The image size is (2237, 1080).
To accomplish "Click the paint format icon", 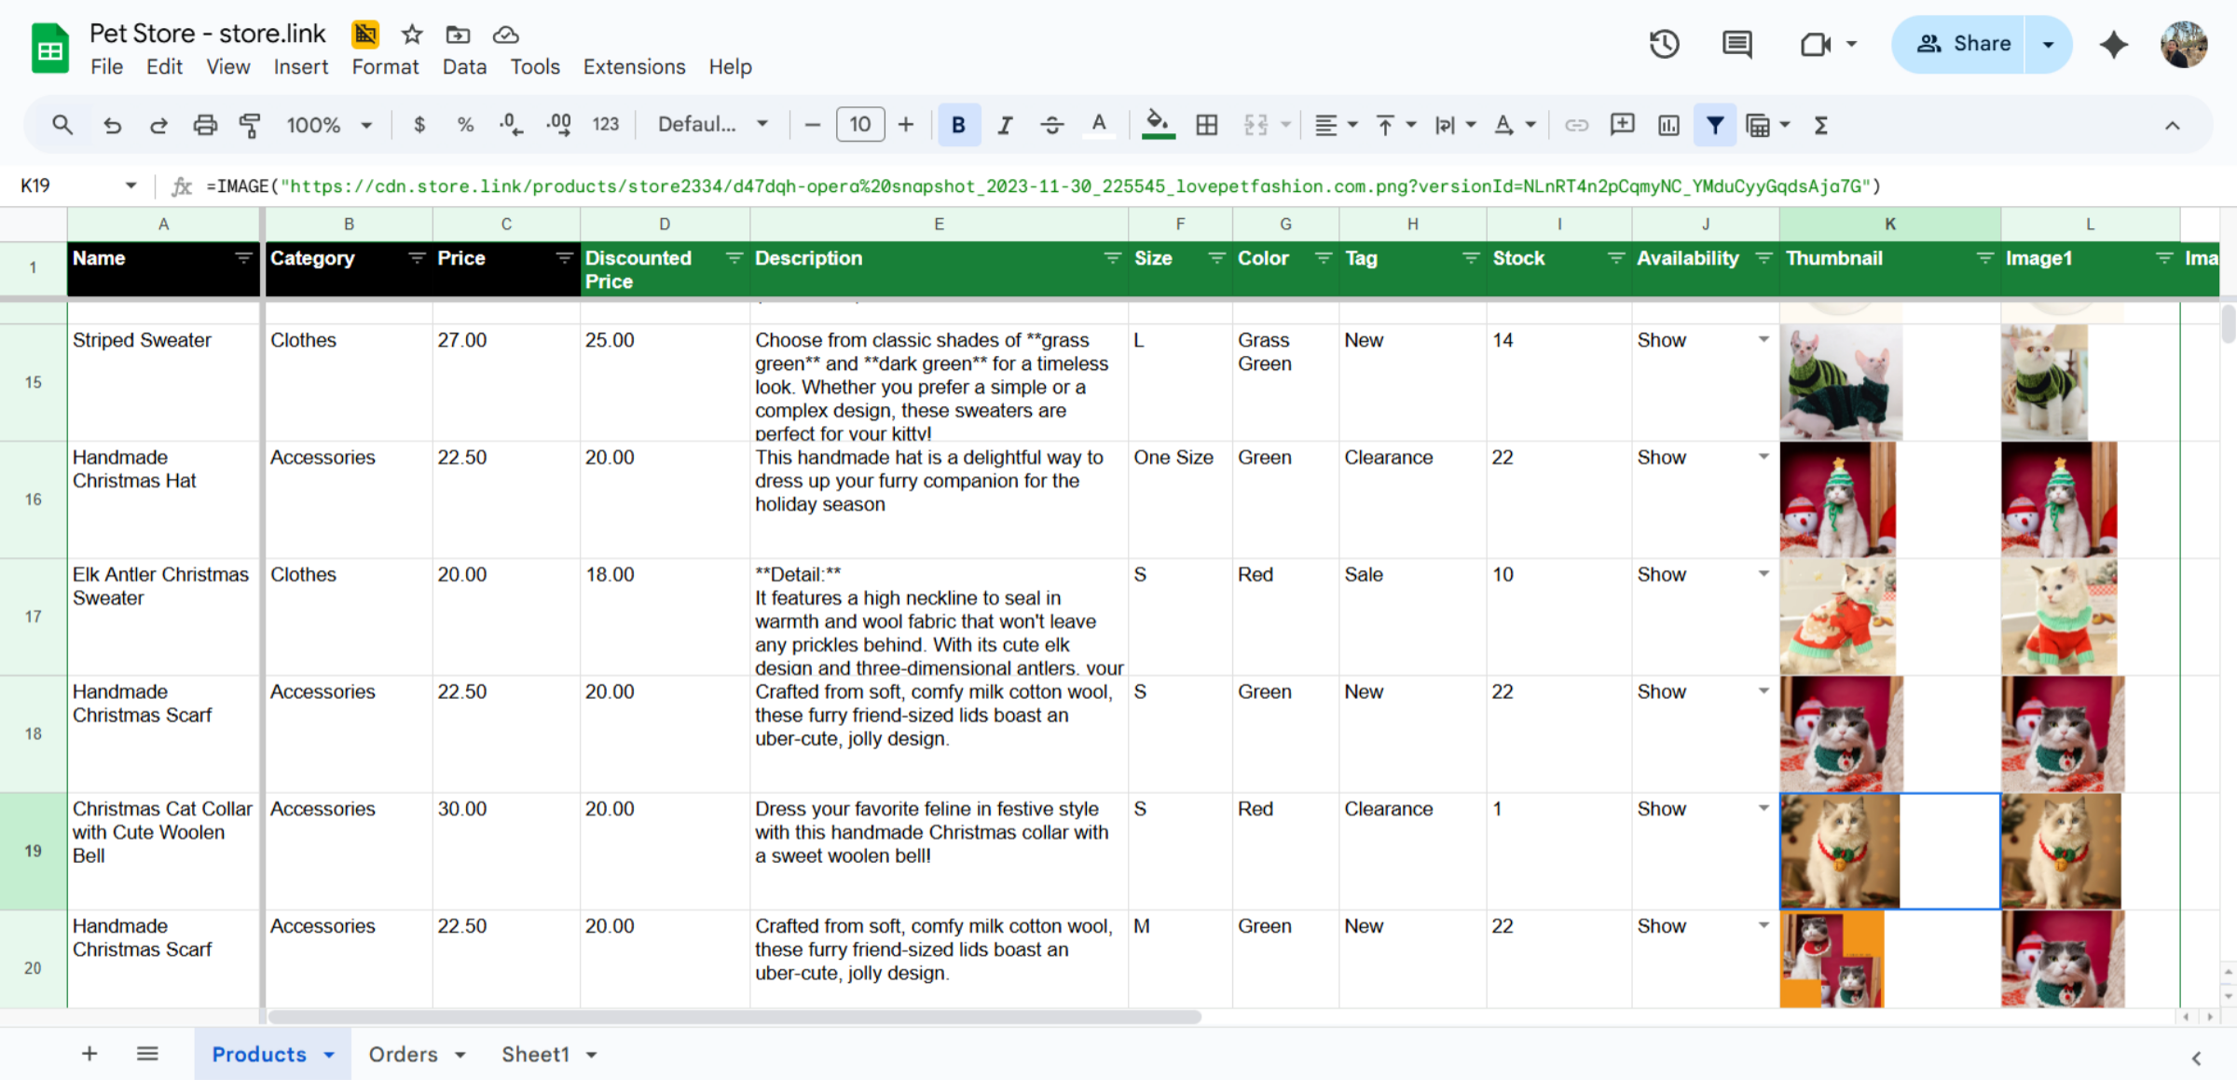I will click(x=250, y=125).
